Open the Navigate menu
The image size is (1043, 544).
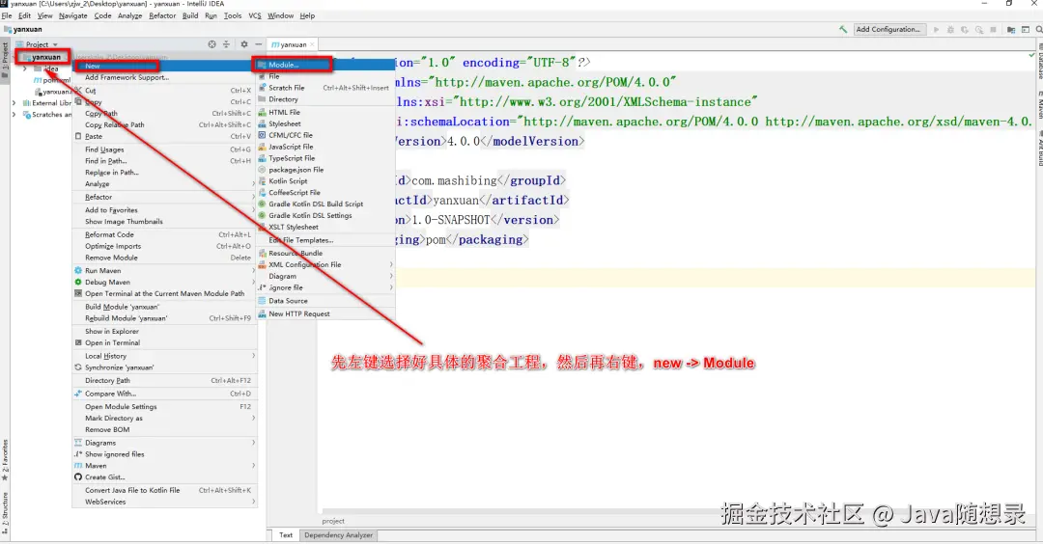coord(73,15)
